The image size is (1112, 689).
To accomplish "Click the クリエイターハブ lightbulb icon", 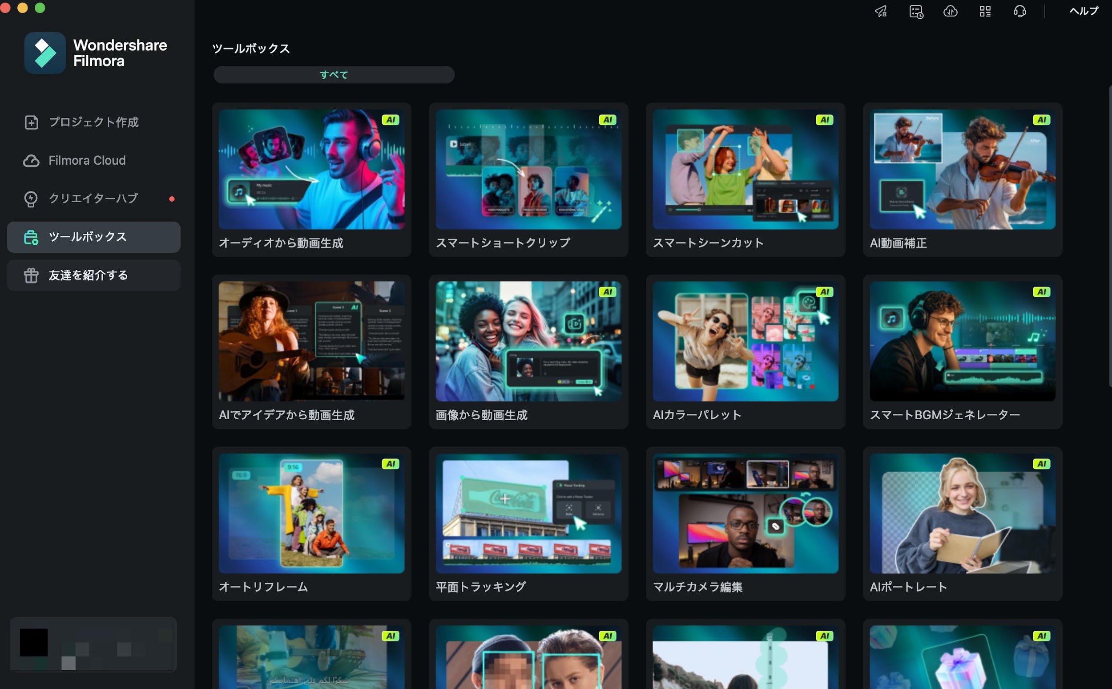I will pos(31,199).
